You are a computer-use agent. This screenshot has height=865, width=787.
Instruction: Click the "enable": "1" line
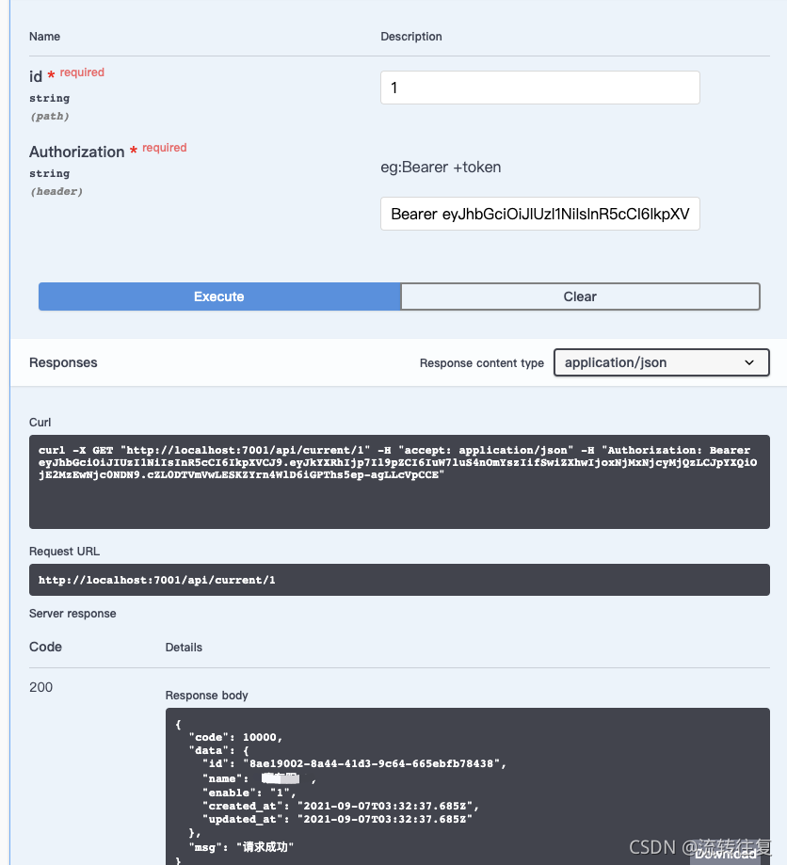pyautogui.click(x=249, y=793)
